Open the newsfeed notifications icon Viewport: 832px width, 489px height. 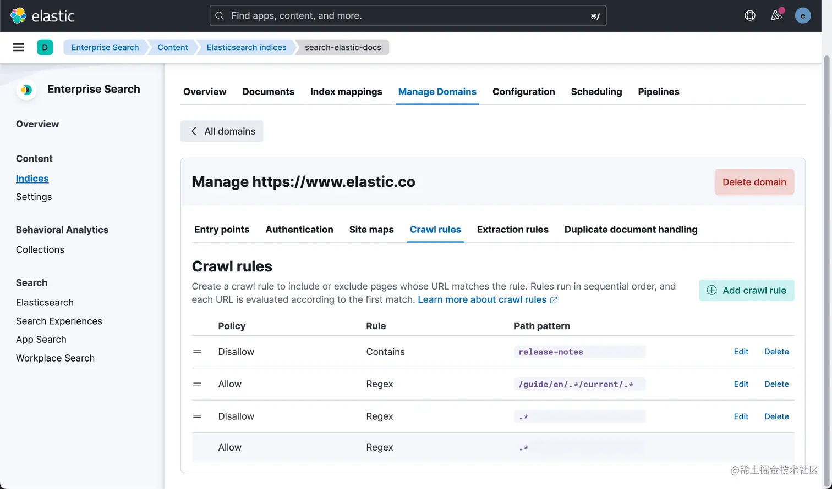(776, 15)
